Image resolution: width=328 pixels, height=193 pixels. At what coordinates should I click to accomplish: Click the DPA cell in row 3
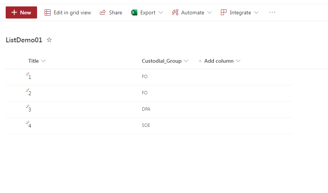pyautogui.click(x=146, y=109)
